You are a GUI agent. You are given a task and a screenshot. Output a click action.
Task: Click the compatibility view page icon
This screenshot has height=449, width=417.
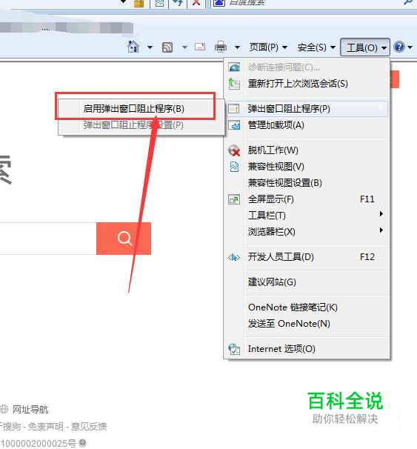234,167
